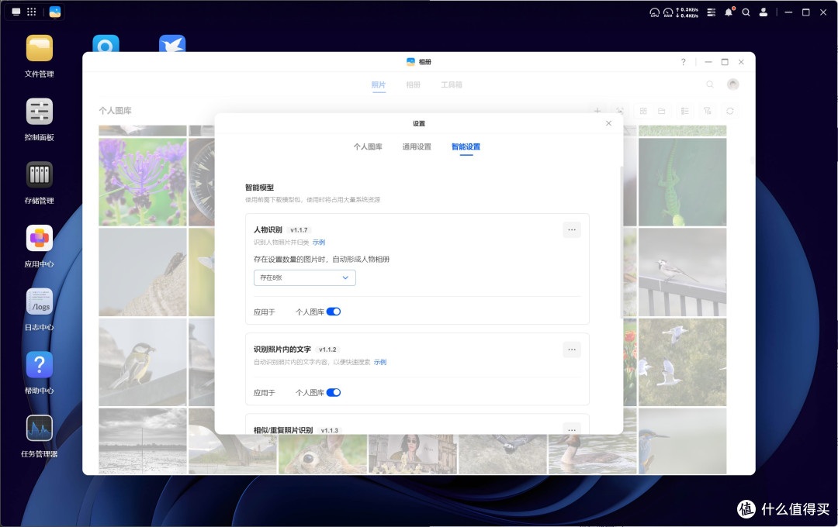Click the filter funnel icon in 相册 toolbar
This screenshot has width=838, height=527.
tap(708, 111)
